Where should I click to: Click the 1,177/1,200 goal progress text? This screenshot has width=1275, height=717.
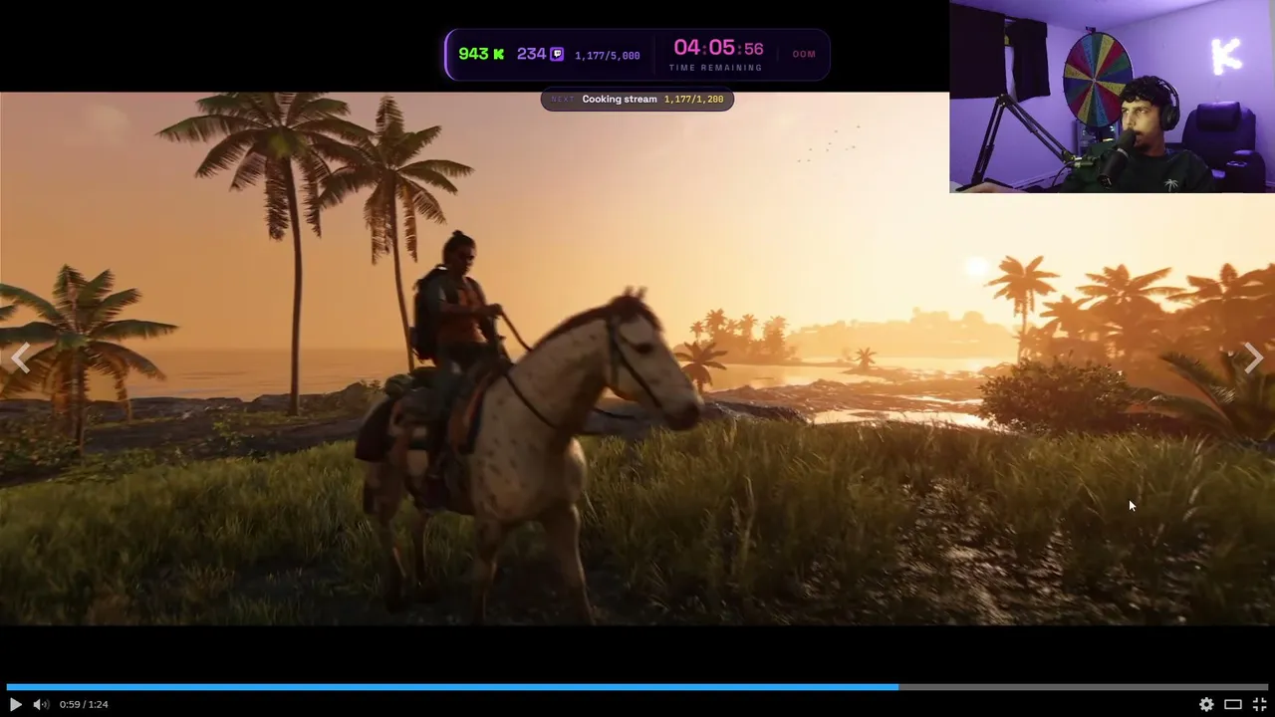pos(694,100)
